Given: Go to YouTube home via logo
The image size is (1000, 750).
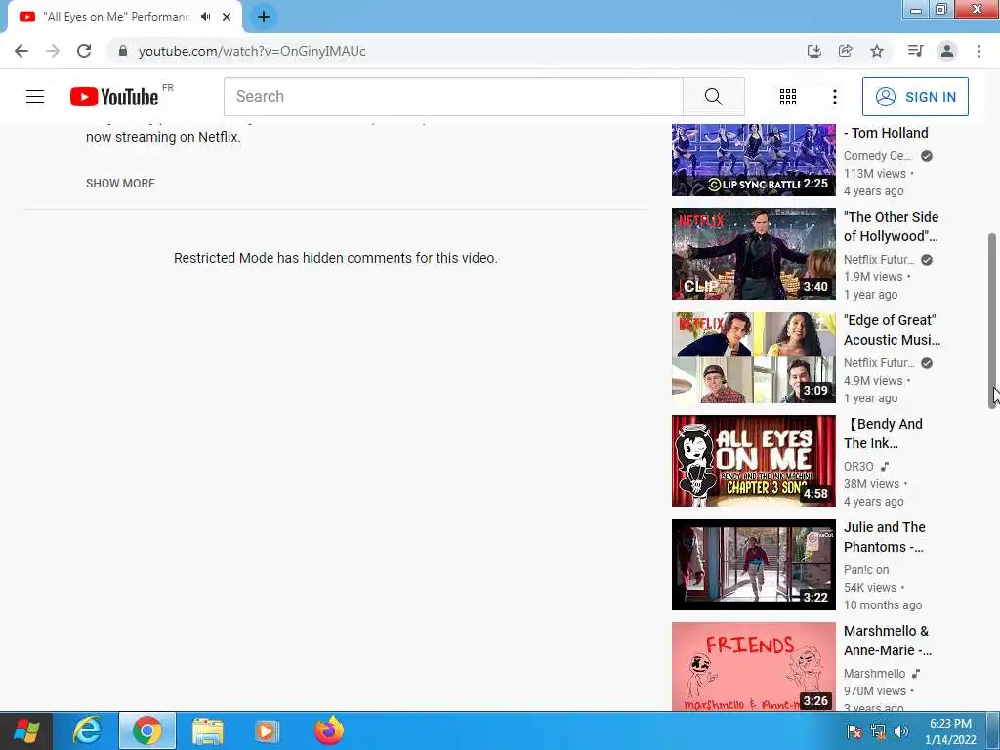Looking at the screenshot, I should pyautogui.click(x=114, y=97).
